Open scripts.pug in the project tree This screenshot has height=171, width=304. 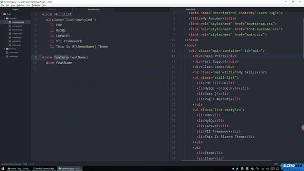(17, 38)
